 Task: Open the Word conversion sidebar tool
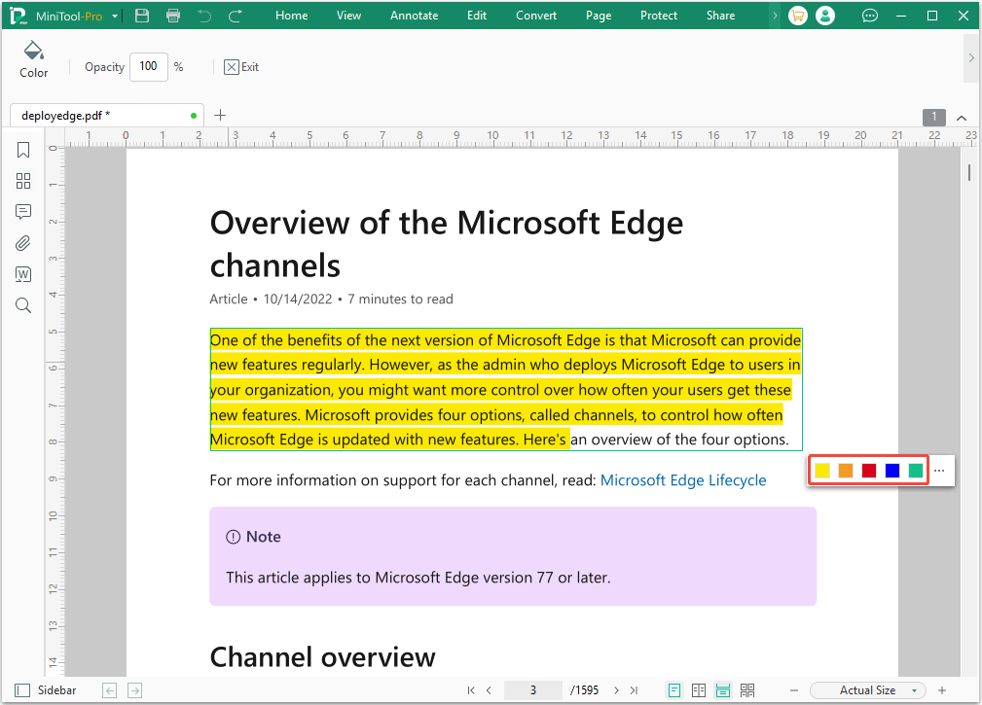coord(23,274)
